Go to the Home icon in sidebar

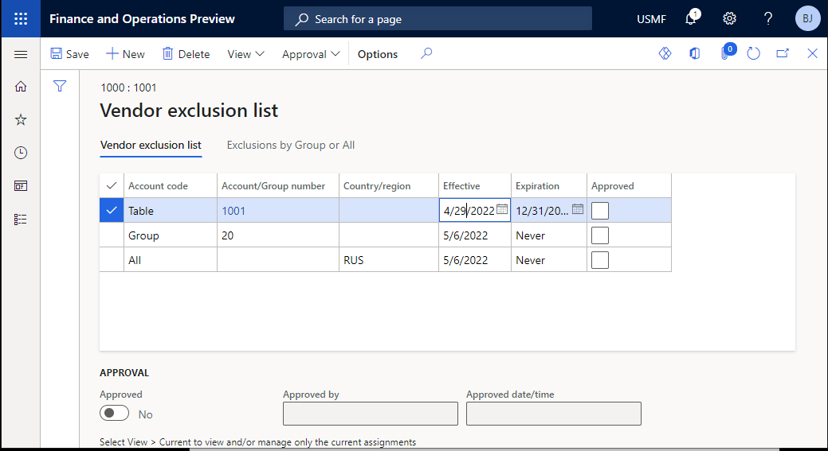click(21, 87)
